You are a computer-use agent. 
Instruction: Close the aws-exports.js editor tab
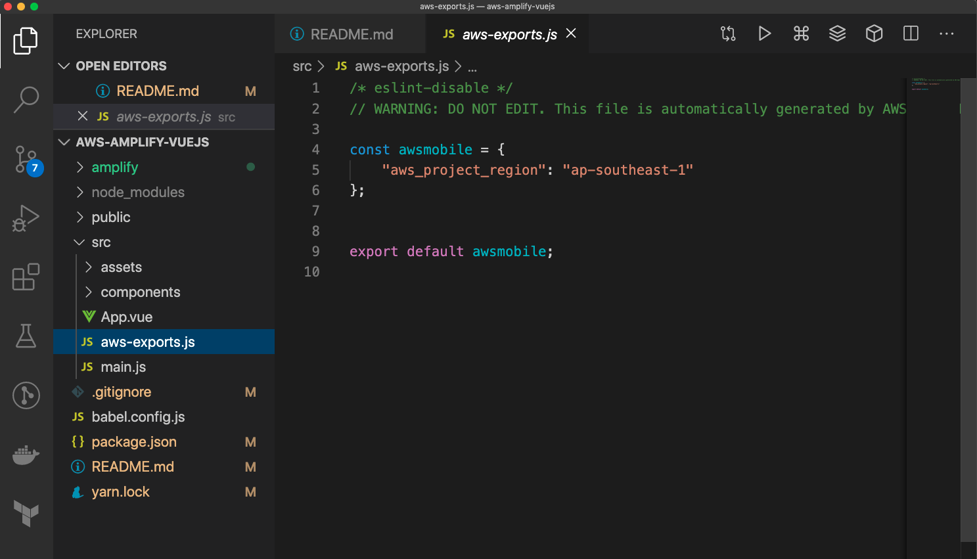pyautogui.click(x=571, y=34)
